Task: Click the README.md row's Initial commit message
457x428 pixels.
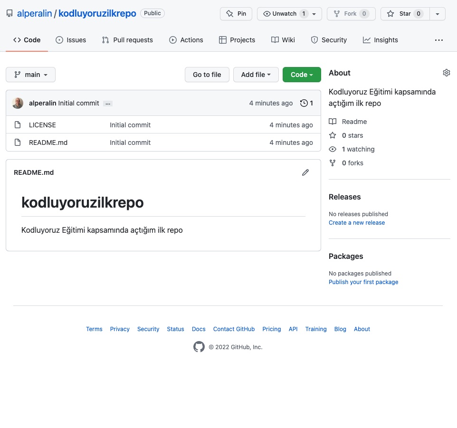Action: pyautogui.click(x=130, y=143)
